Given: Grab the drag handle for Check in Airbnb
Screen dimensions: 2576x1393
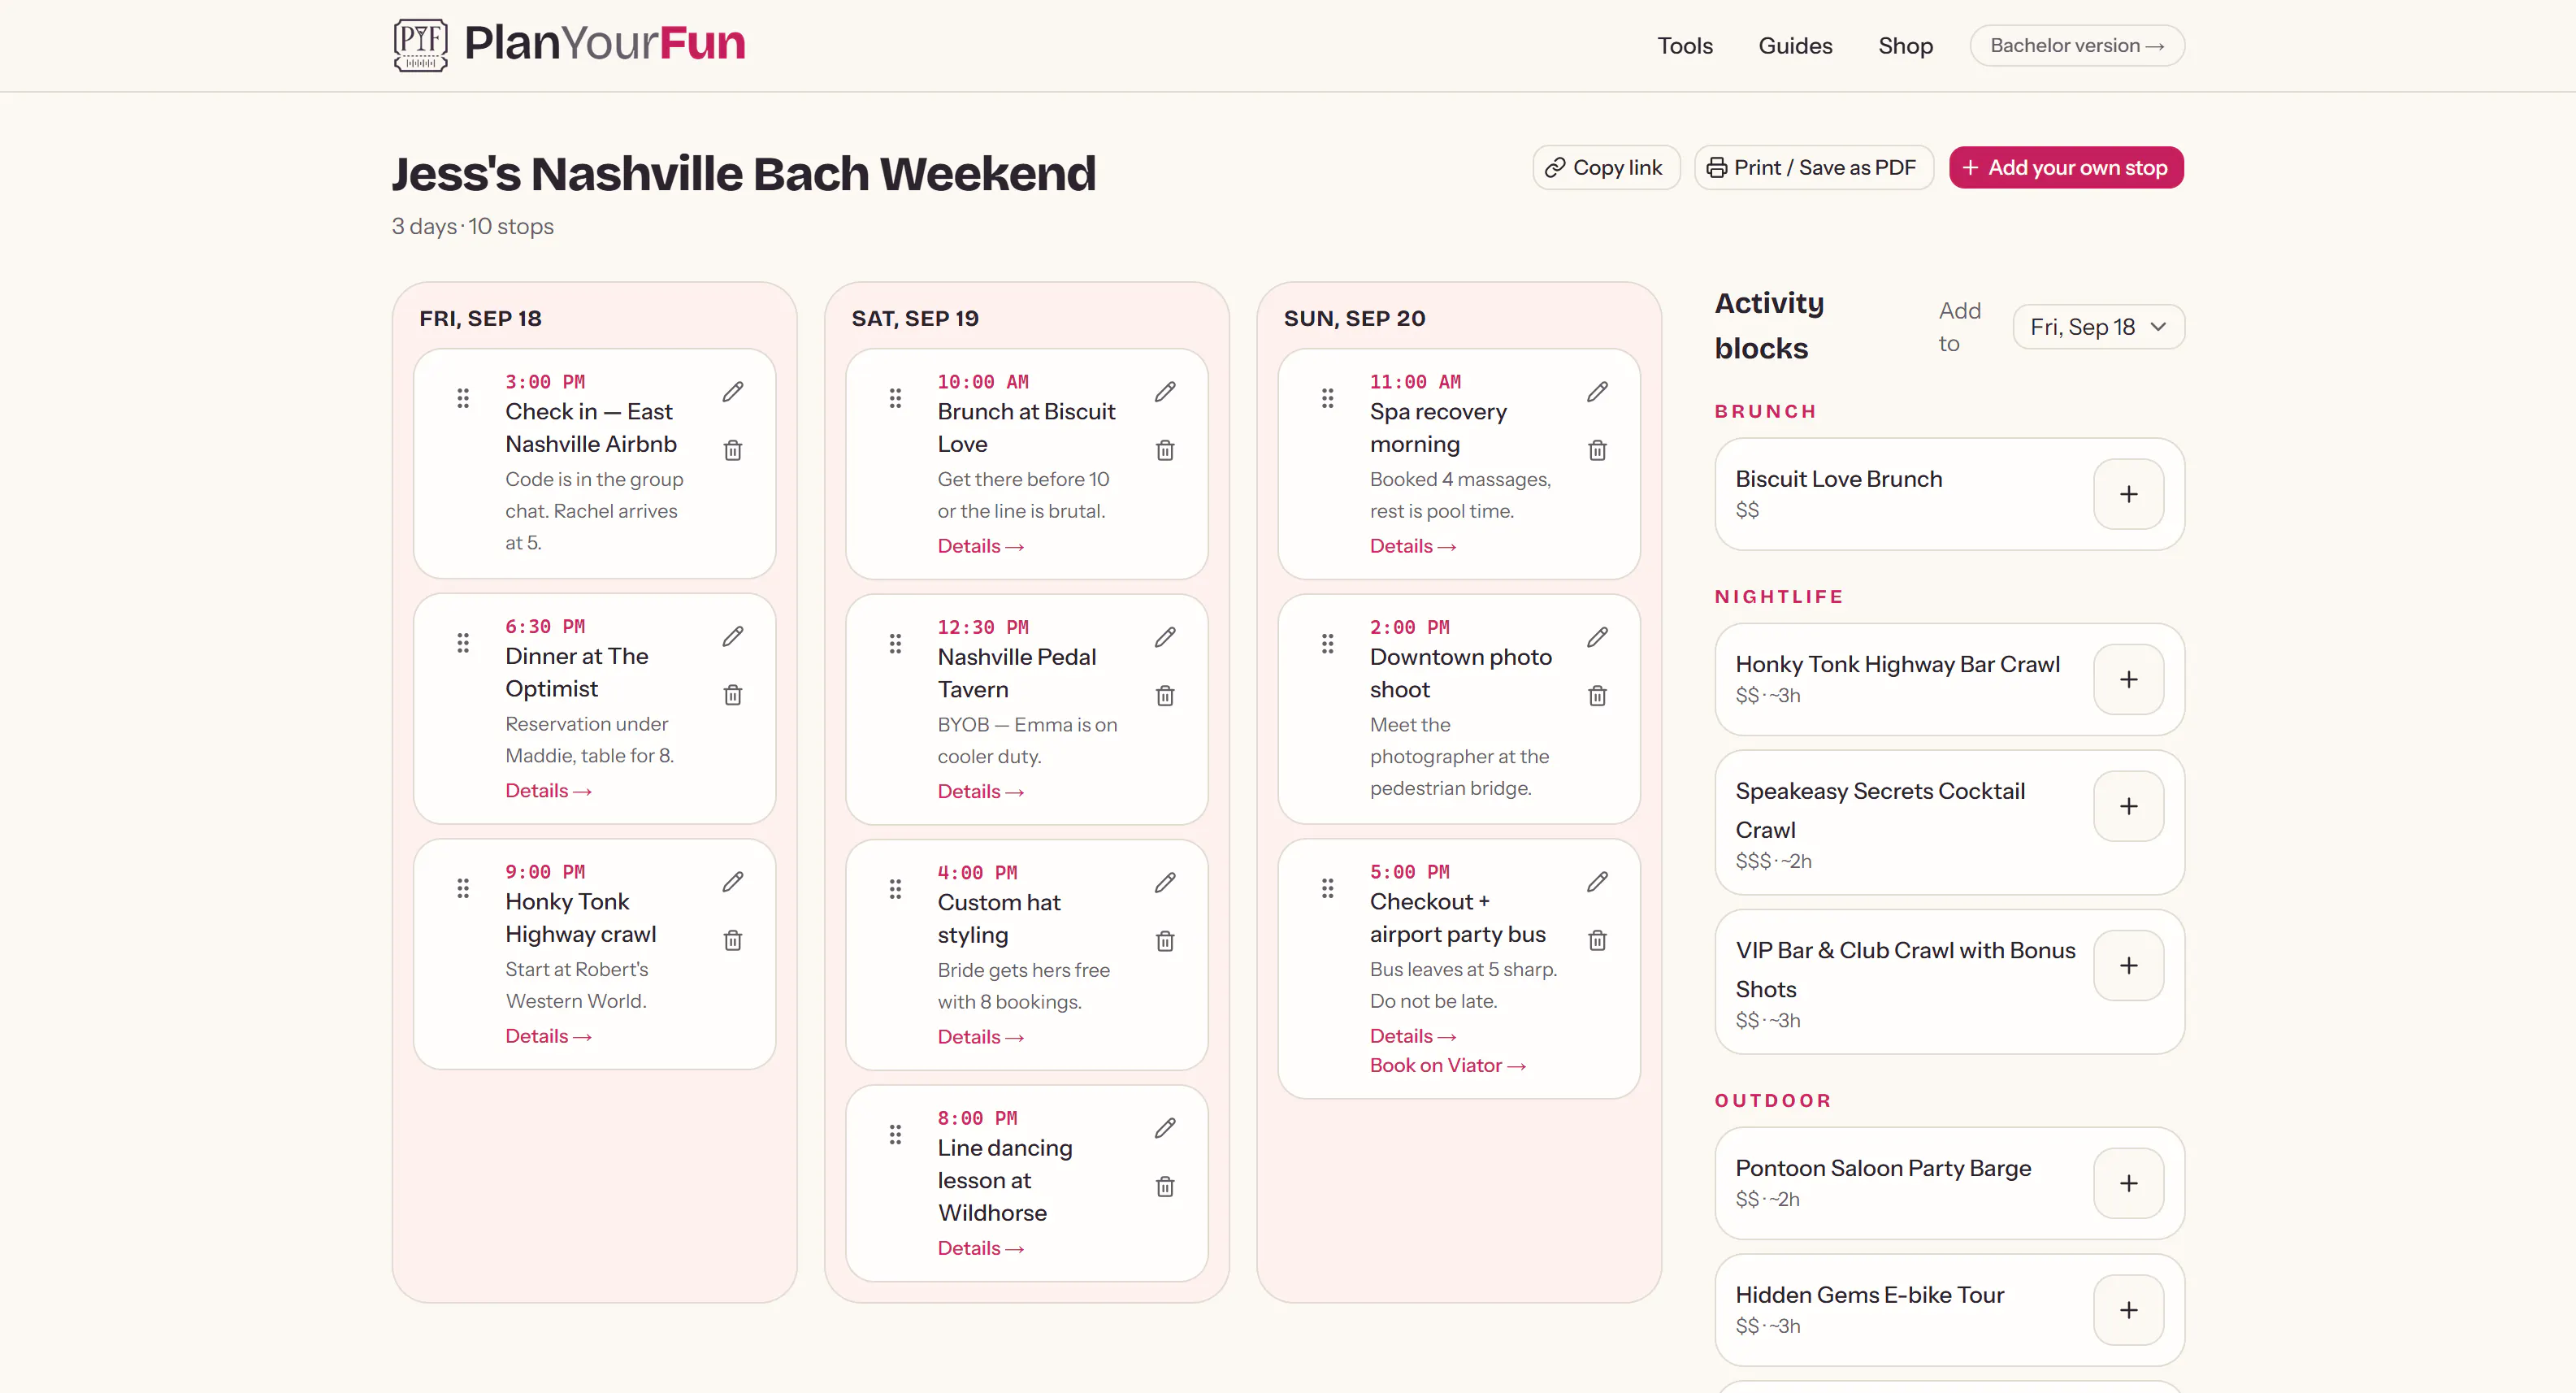Looking at the screenshot, I should pyautogui.click(x=463, y=398).
